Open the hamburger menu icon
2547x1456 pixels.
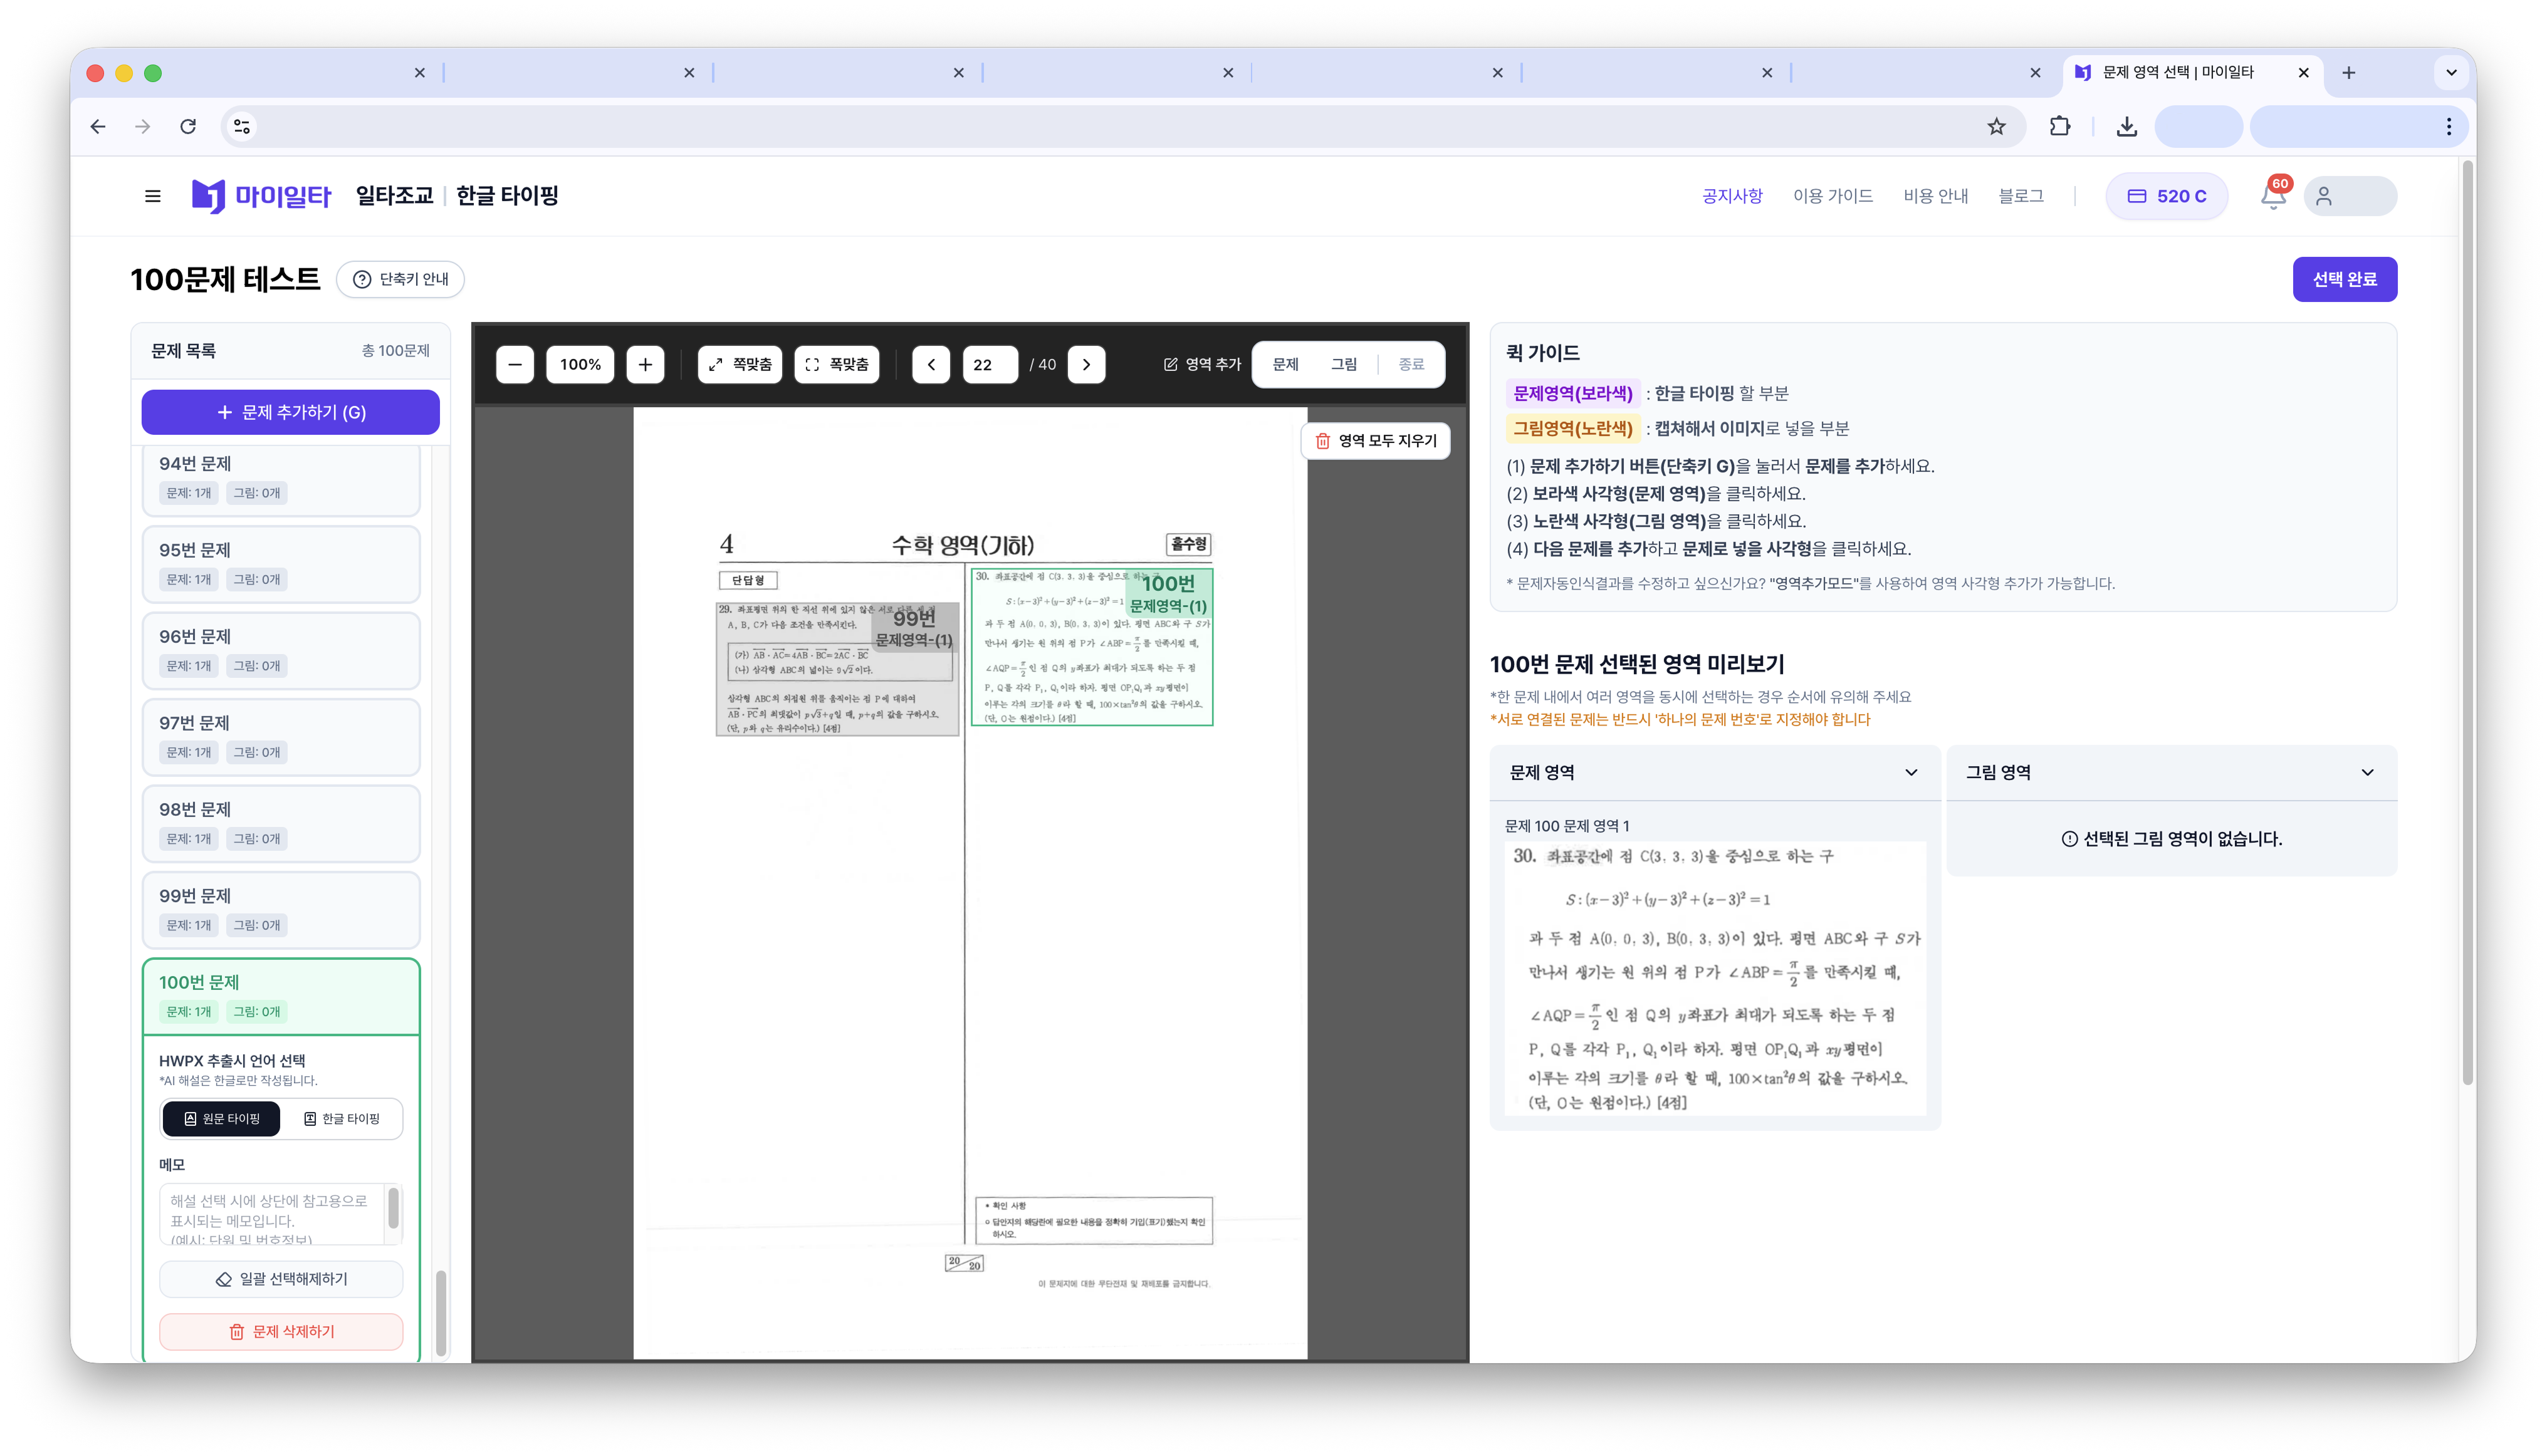point(152,196)
